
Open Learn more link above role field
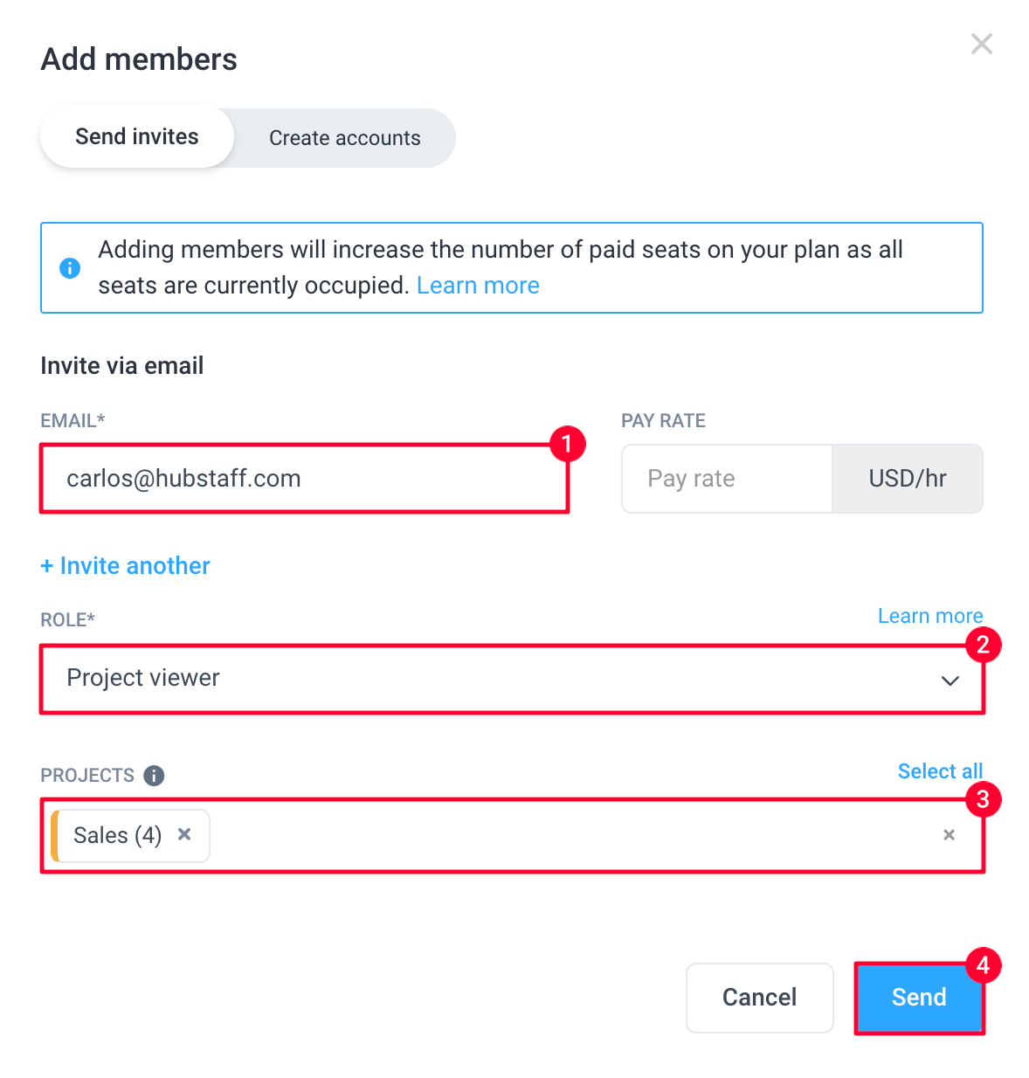pos(930,616)
